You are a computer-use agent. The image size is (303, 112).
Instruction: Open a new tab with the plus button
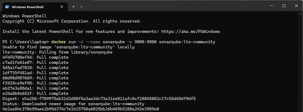coord(73,7)
